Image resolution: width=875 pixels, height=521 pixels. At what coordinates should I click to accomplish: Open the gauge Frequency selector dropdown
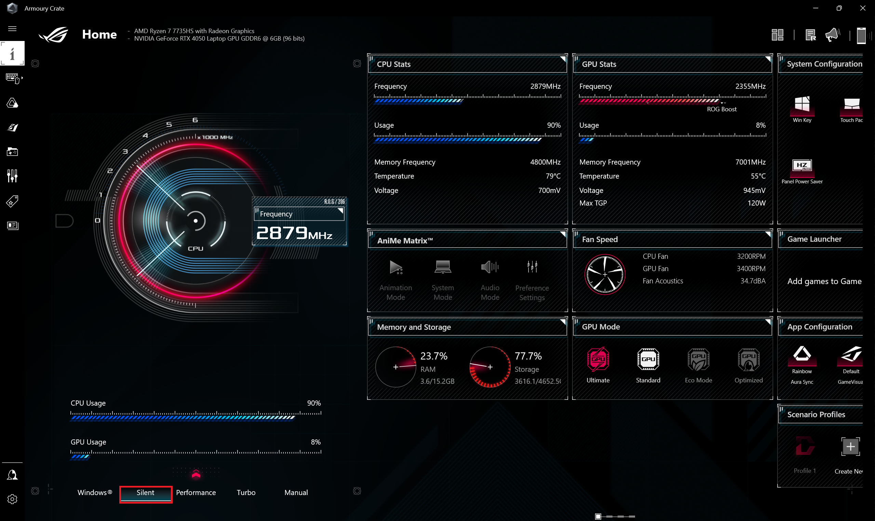[299, 214]
